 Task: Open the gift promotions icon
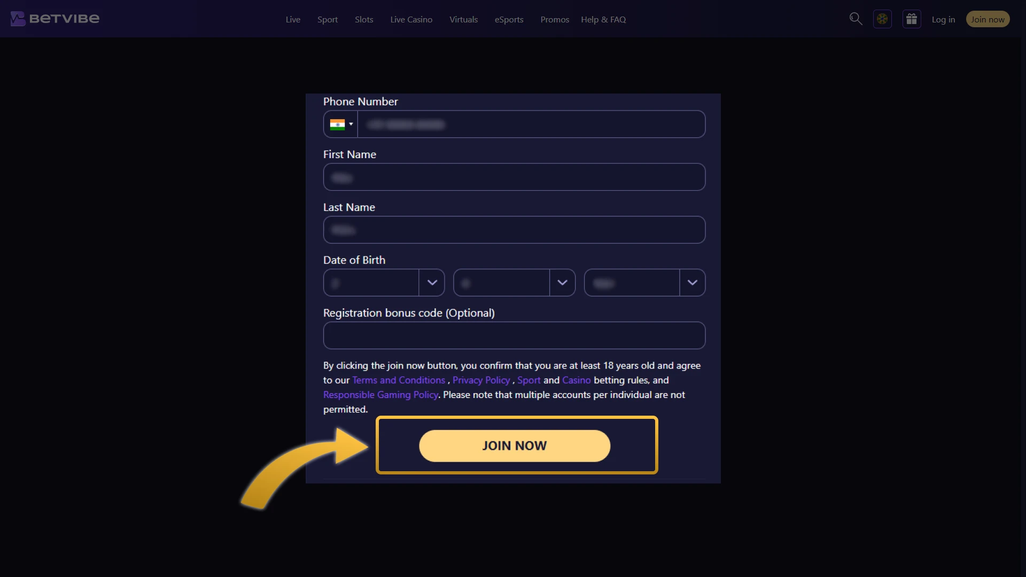912,18
